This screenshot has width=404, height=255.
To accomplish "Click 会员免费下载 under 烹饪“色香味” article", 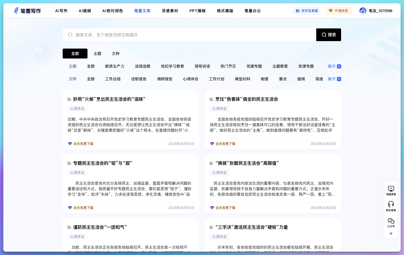I will [225, 144].
